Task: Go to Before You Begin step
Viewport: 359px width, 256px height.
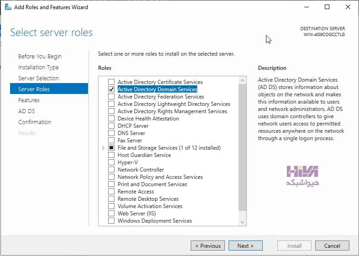Action: 40,56
